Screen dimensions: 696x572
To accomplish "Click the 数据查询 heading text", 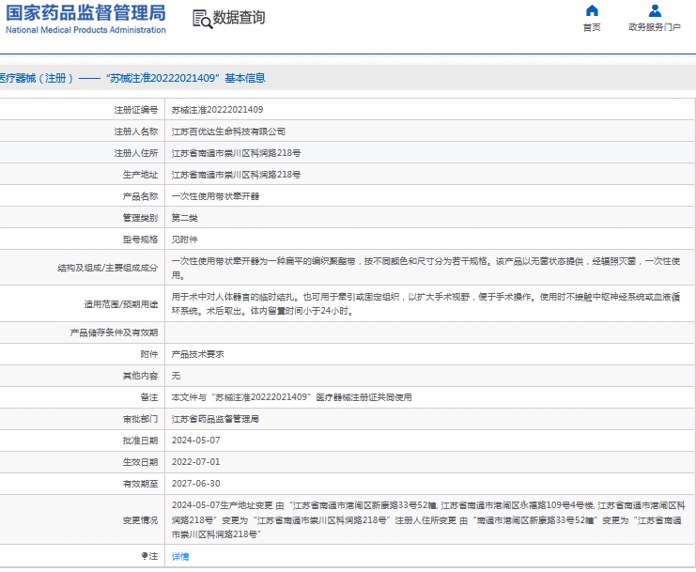I will pyautogui.click(x=239, y=18).
